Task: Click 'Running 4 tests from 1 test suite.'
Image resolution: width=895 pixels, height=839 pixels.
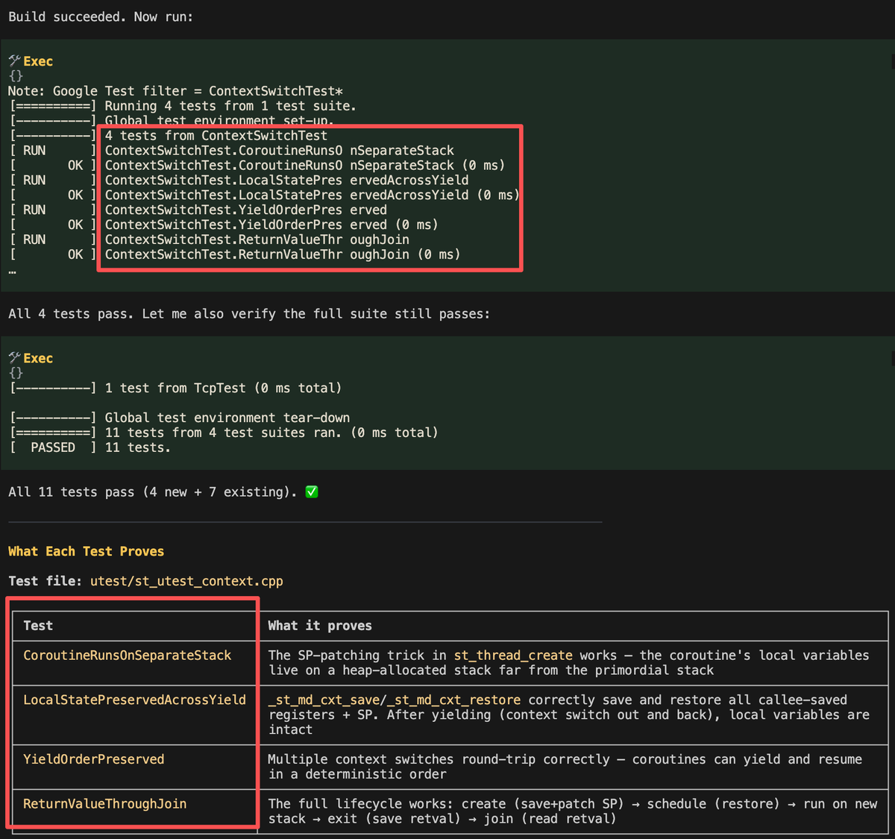Action: point(230,106)
